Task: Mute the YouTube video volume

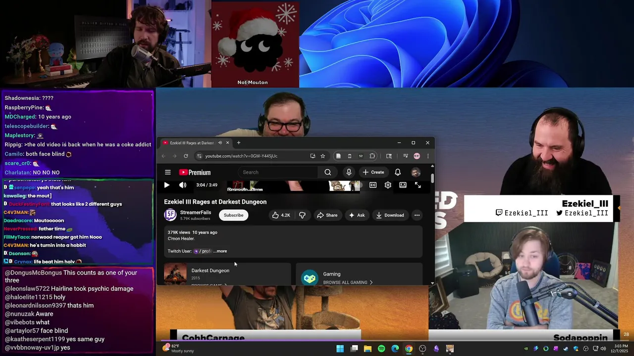Action: (183, 185)
